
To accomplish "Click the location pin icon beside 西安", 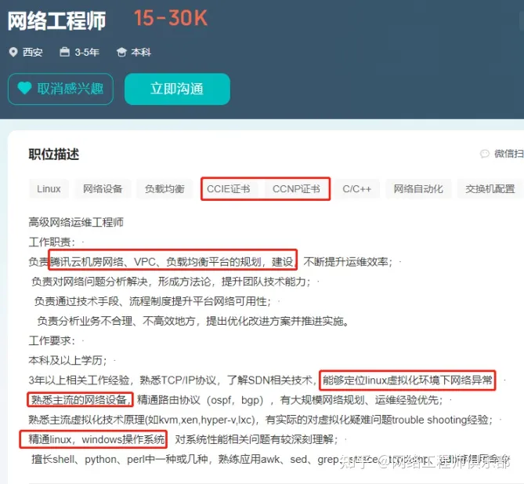I will (x=13, y=53).
